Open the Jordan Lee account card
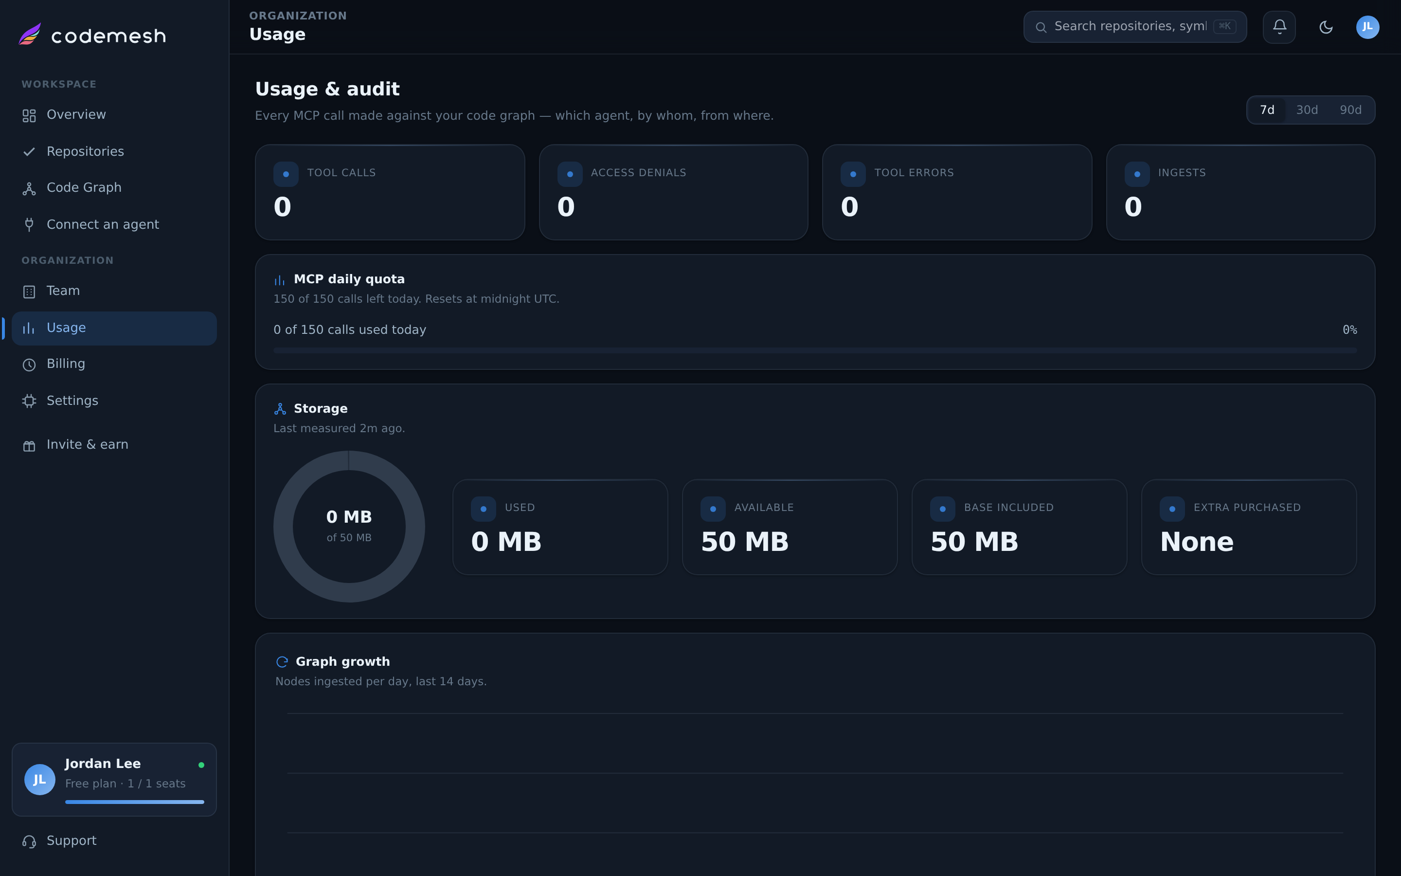 click(114, 780)
